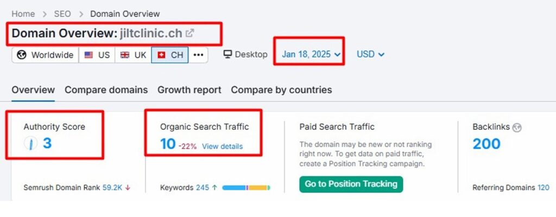Open the Growth report tab
This screenshot has height=217, width=556.
pyautogui.click(x=189, y=90)
